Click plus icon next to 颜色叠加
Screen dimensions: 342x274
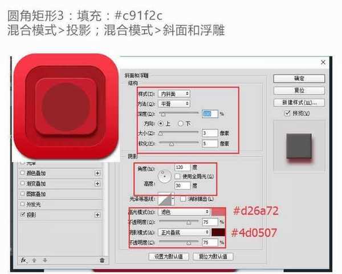coord(97,173)
